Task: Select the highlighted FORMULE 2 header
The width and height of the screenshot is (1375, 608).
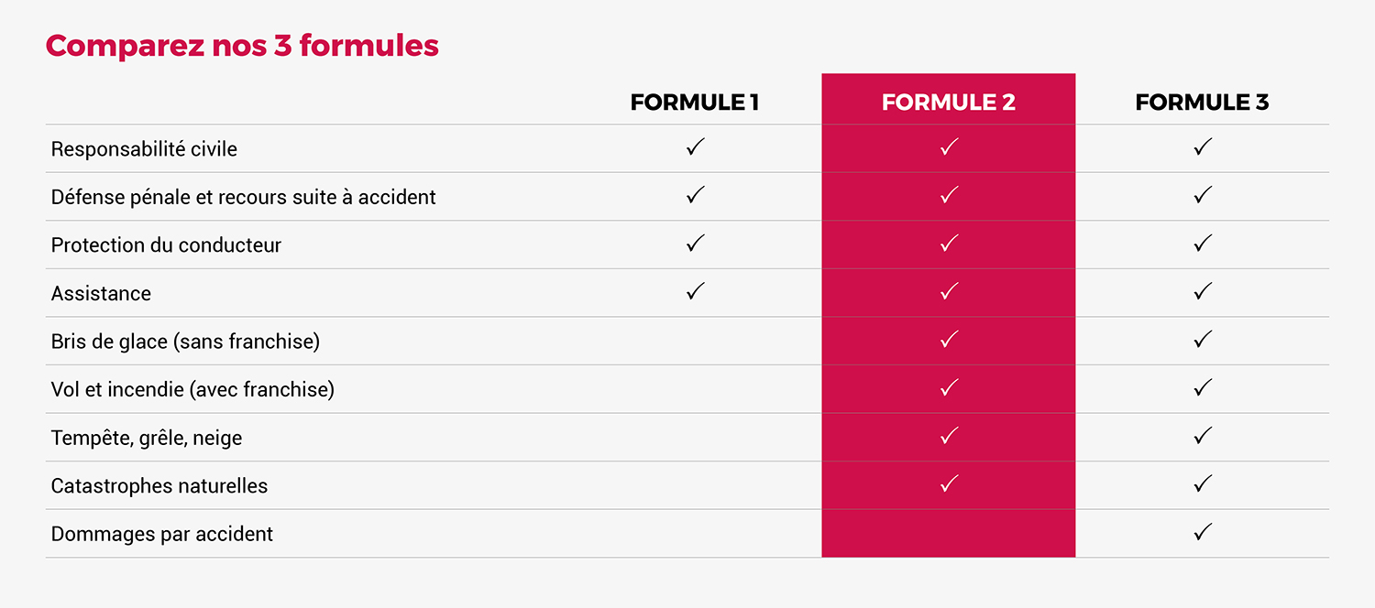Action: click(949, 103)
